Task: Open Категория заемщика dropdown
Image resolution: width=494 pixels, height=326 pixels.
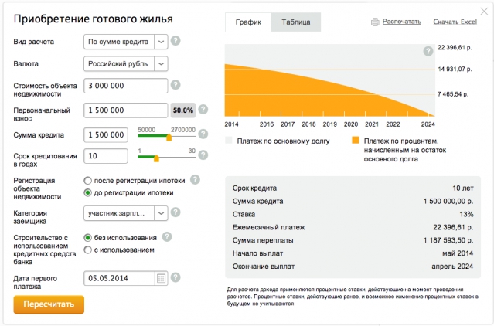Action: pyautogui.click(x=126, y=213)
